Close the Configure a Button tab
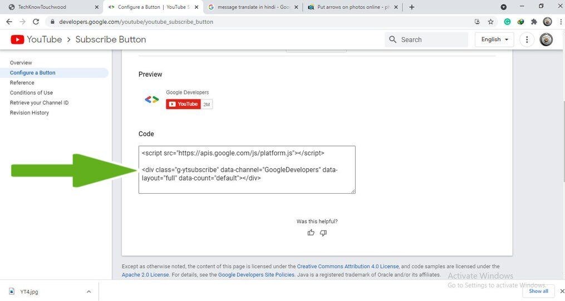 (196, 7)
